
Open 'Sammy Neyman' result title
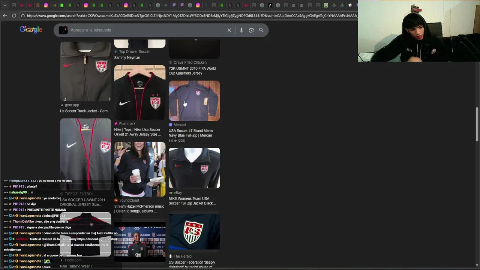(127, 58)
